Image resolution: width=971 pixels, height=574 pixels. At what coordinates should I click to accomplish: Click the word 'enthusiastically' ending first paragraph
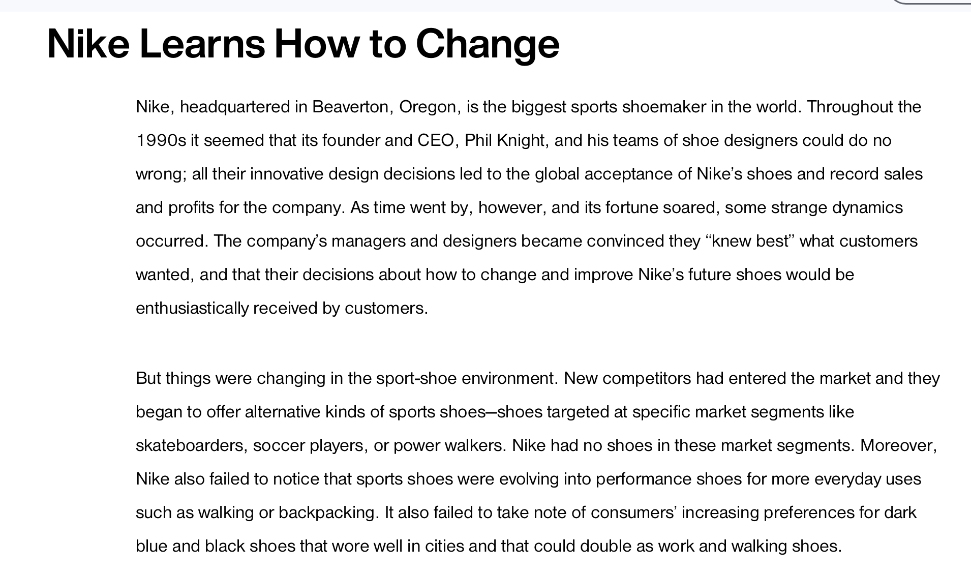tap(192, 308)
